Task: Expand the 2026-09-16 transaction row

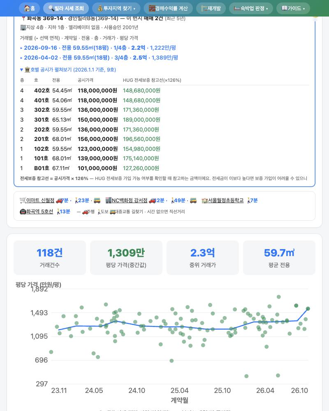Action: tap(98, 48)
